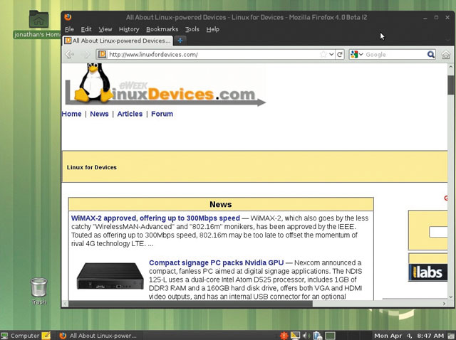Click the scroll right arrow
The image size is (456, 340).
444,304
